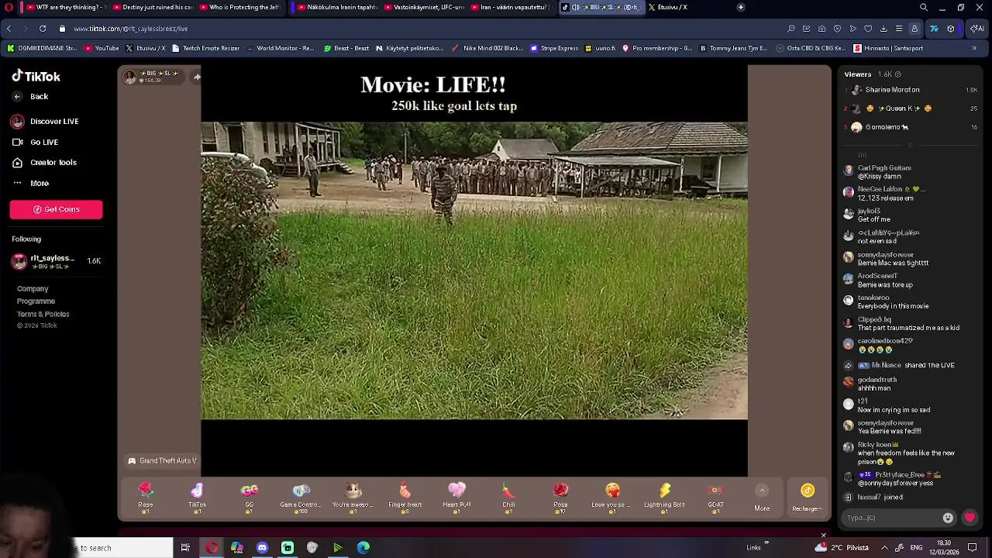Send the Love you so gift
The width and height of the screenshot is (992, 558).
(x=612, y=497)
